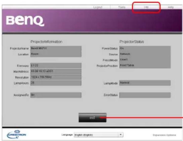Viewport: 183px width, 141px height.
Task: Click the Logout menu item
Action: pyautogui.click(x=98, y=7)
